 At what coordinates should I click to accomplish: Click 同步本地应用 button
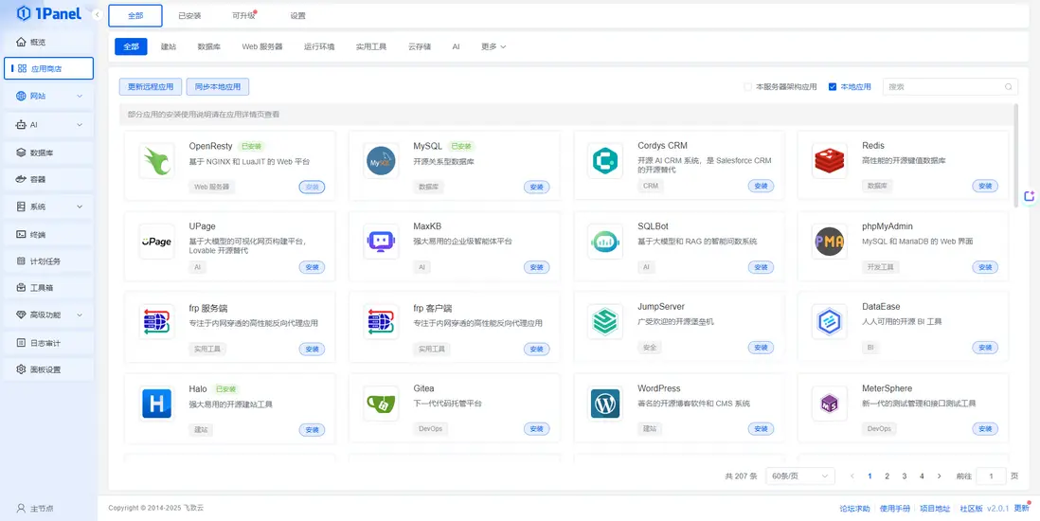click(218, 87)
